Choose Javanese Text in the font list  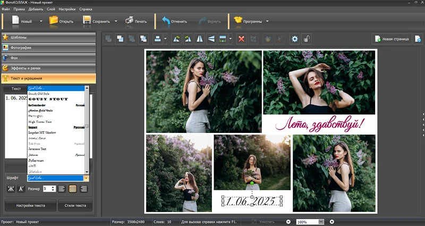[x=56, y=149]
